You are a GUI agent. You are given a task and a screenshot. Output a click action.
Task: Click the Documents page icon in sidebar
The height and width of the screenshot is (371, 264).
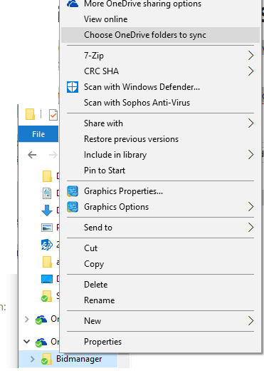47,193
